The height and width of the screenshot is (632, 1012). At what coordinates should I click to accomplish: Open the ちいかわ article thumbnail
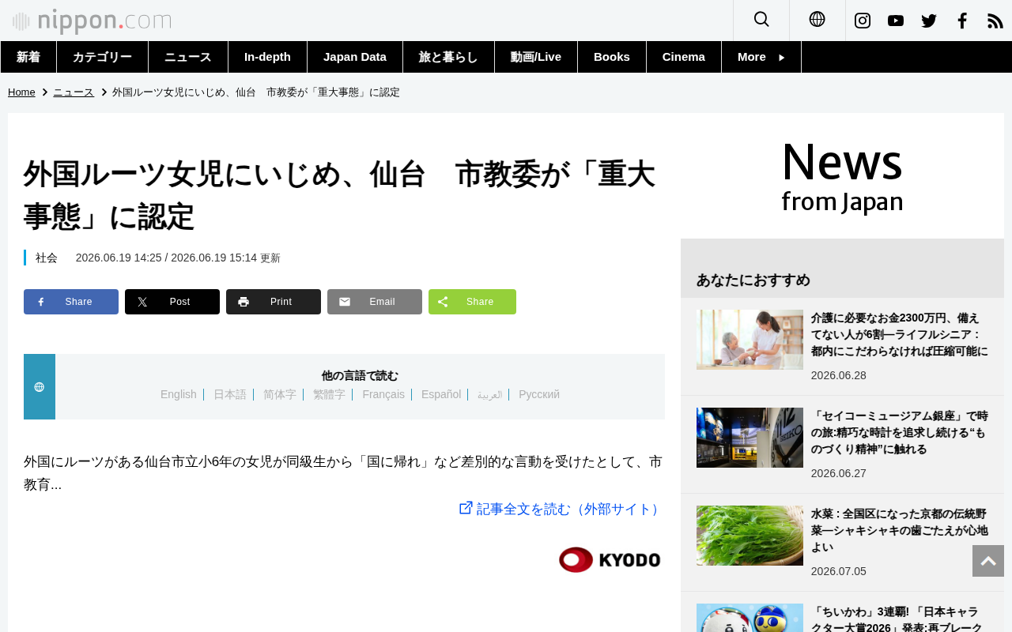(x=750, y=618)
